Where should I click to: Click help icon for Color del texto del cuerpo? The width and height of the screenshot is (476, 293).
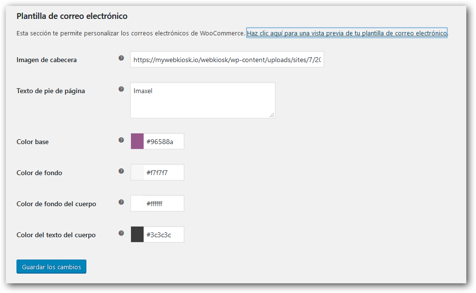[121, 233]
